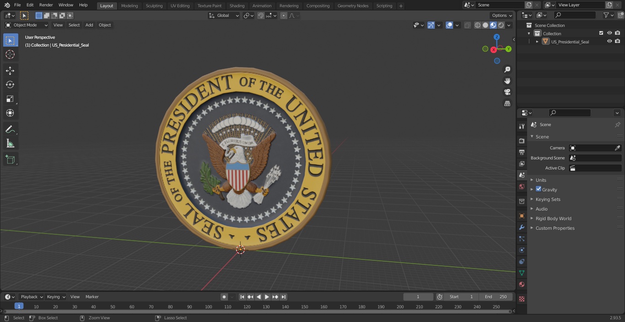This screenshot has height=322, width=625.
Task: Open Modifier properties tab
Action: [x=522, y=227]
